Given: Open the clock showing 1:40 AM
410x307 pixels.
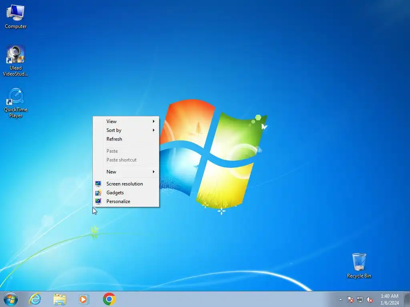Looking at the screenshot, I should 389,299.
